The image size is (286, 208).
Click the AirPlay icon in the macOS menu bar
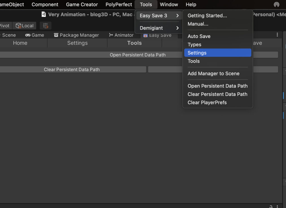(x=276, y=4)
